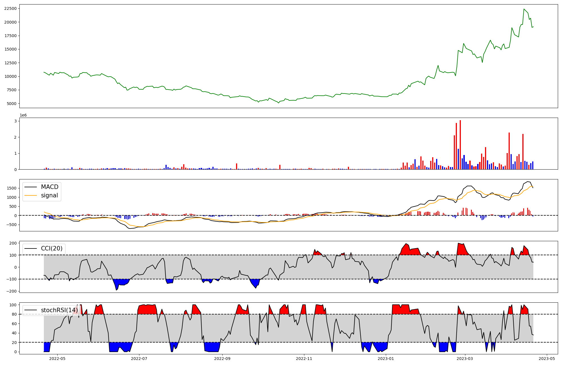This screenshot has width=562, height=365.
Task: Click the 2022-07 x-axis date label
Action: tap(139, 359)
